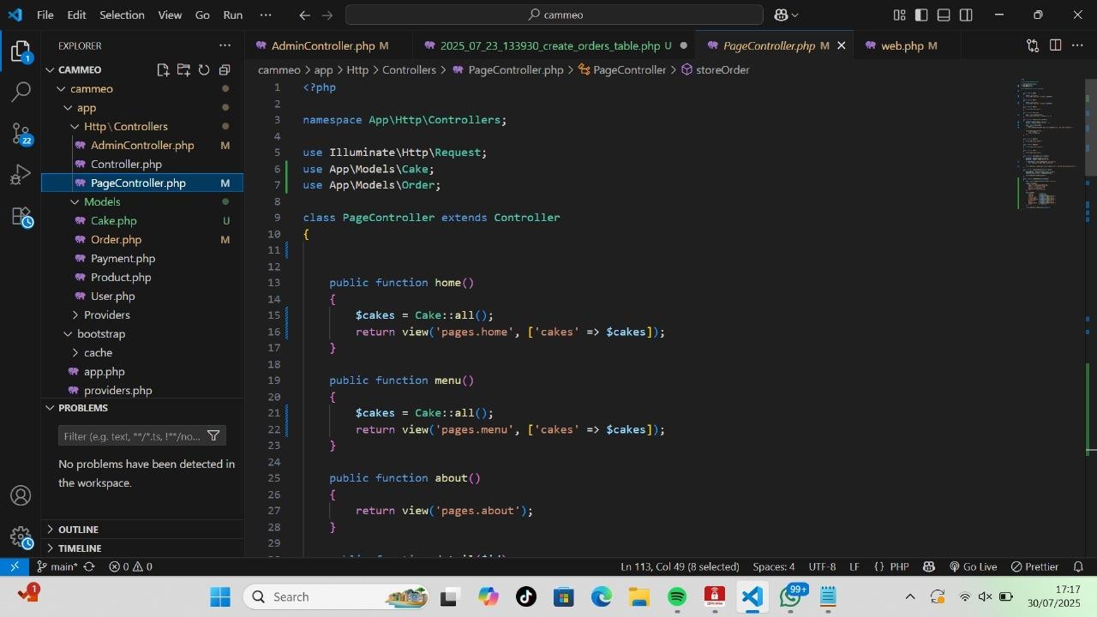1097x617 pixels.
Task: Click the Problems filter text input
Action: pos(131,436)
